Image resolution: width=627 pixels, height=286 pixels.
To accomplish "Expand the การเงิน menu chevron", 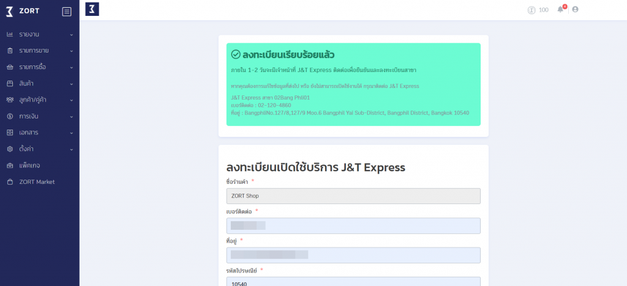I will [72, 117].
